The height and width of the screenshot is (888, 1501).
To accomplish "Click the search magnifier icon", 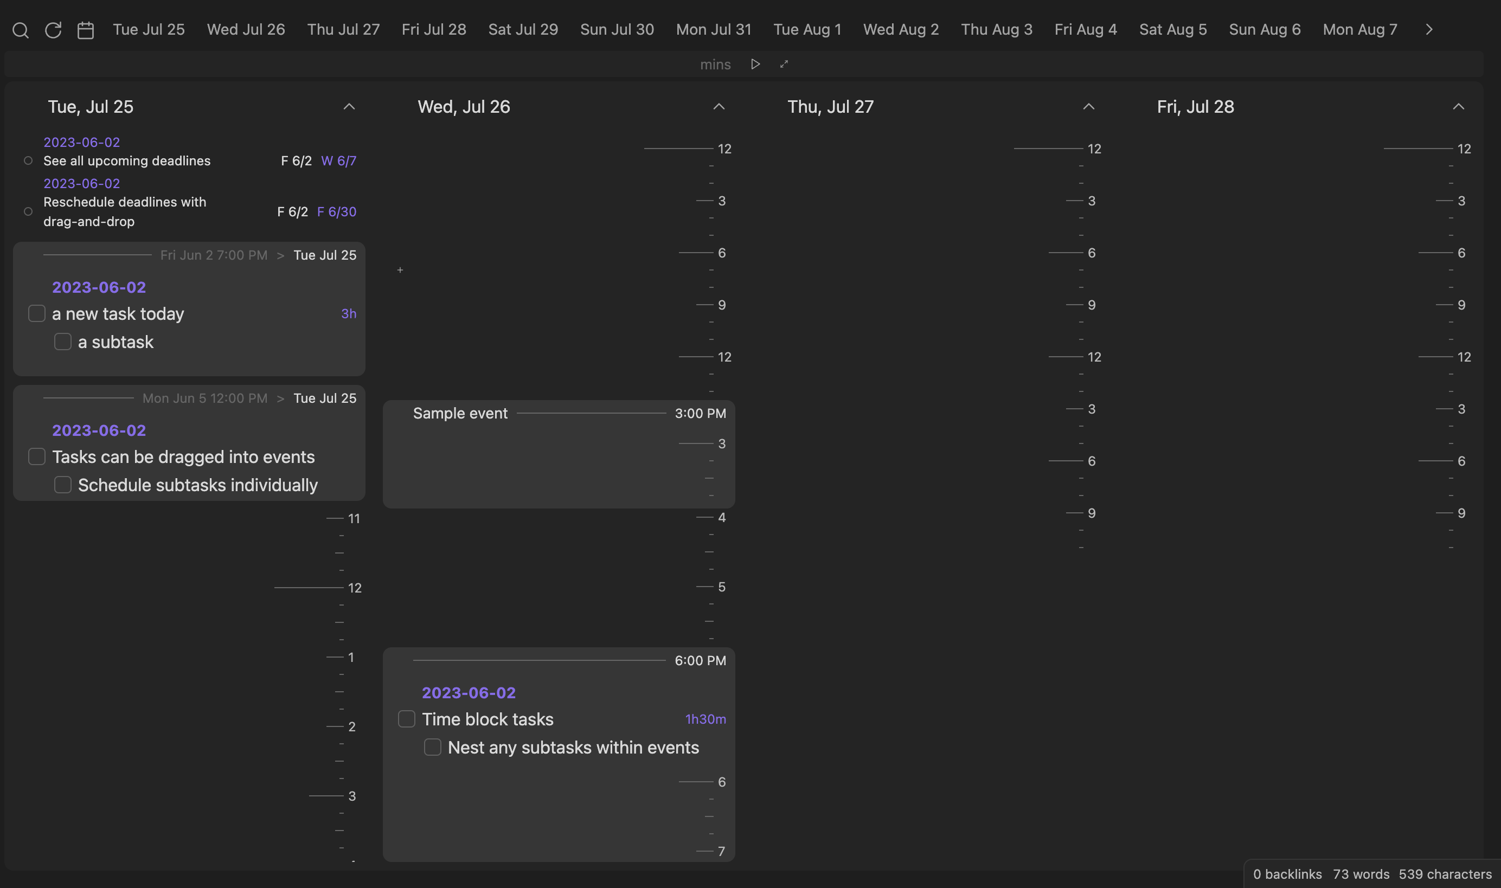I will [x=21, y=30].
